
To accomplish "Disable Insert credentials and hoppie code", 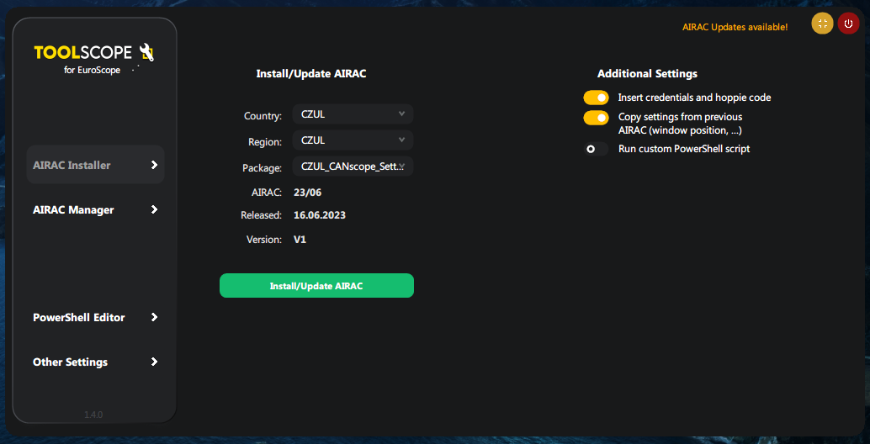I will click(x=596, y=98).
